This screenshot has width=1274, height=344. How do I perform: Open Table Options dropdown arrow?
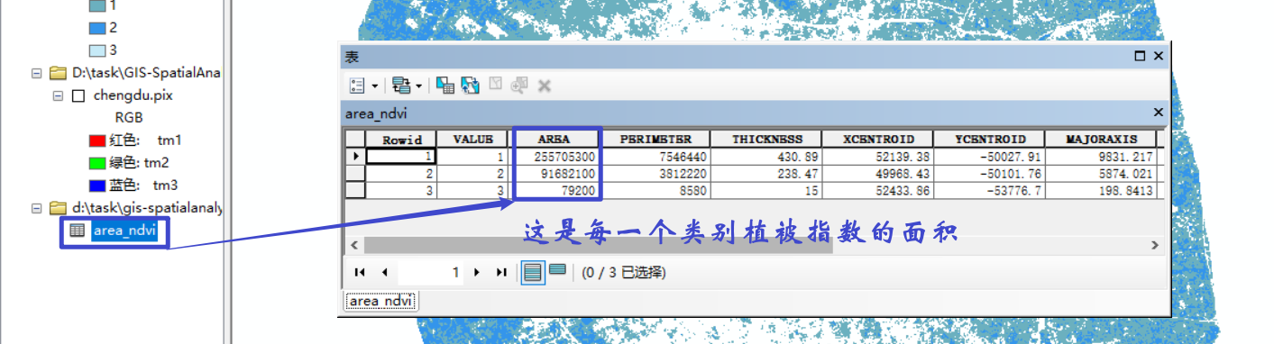tap(375, 86)
